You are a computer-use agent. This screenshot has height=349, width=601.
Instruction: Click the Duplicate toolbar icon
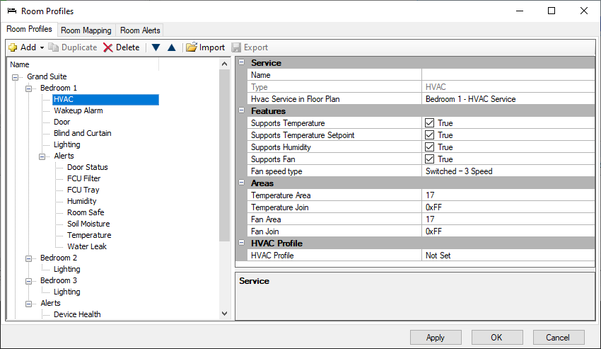click(x=54, y=47)
